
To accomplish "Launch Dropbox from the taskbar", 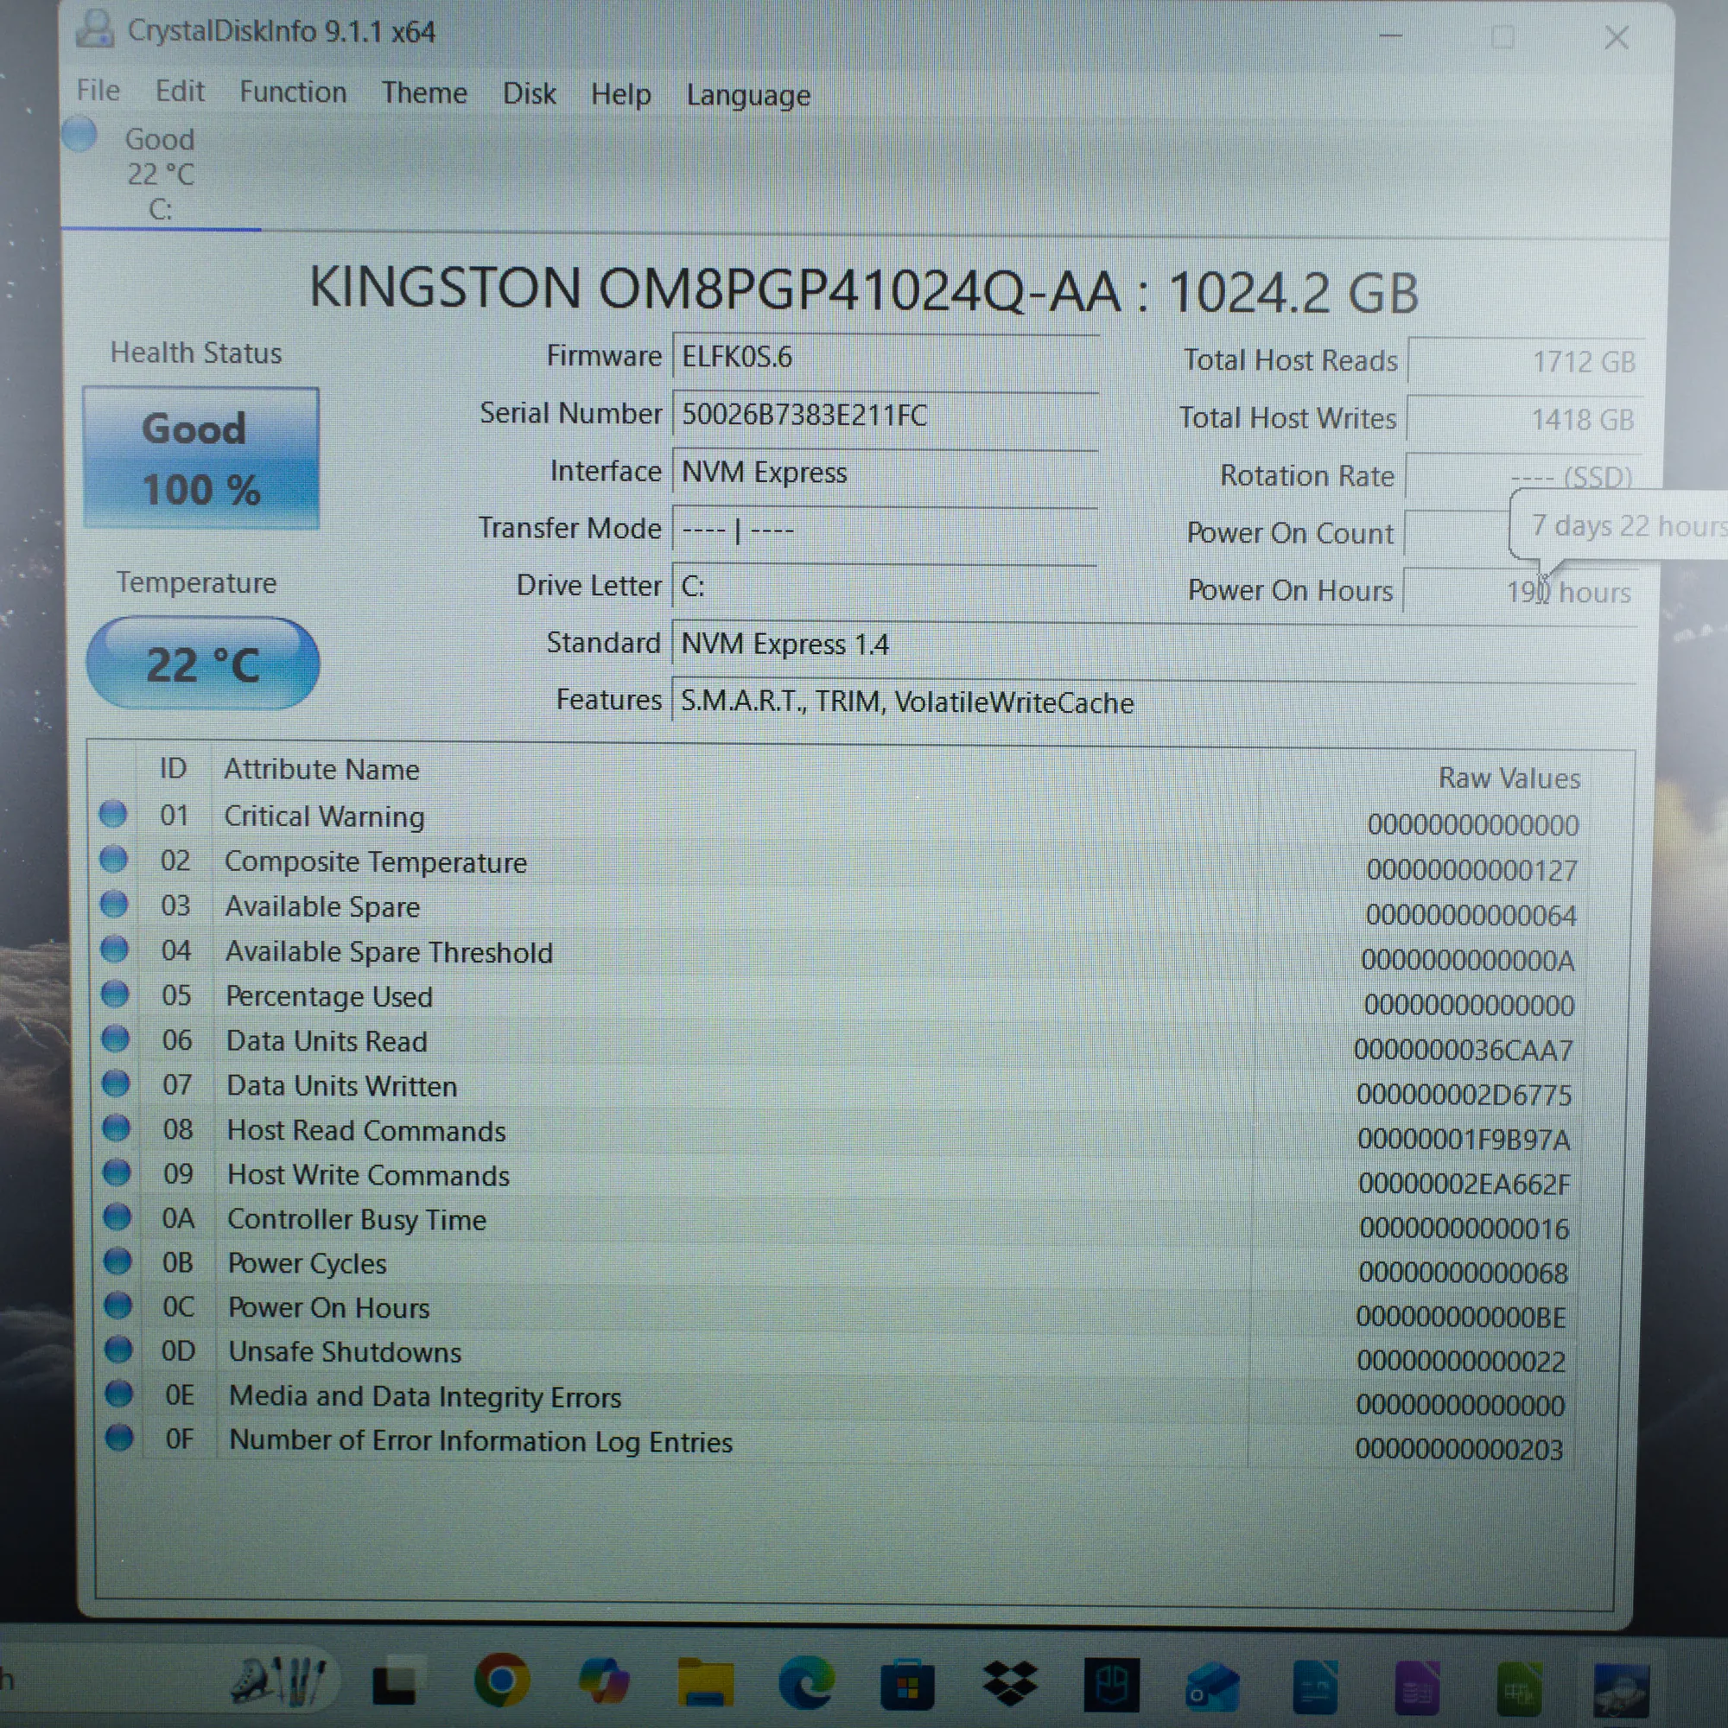I will point(1009,1682).
